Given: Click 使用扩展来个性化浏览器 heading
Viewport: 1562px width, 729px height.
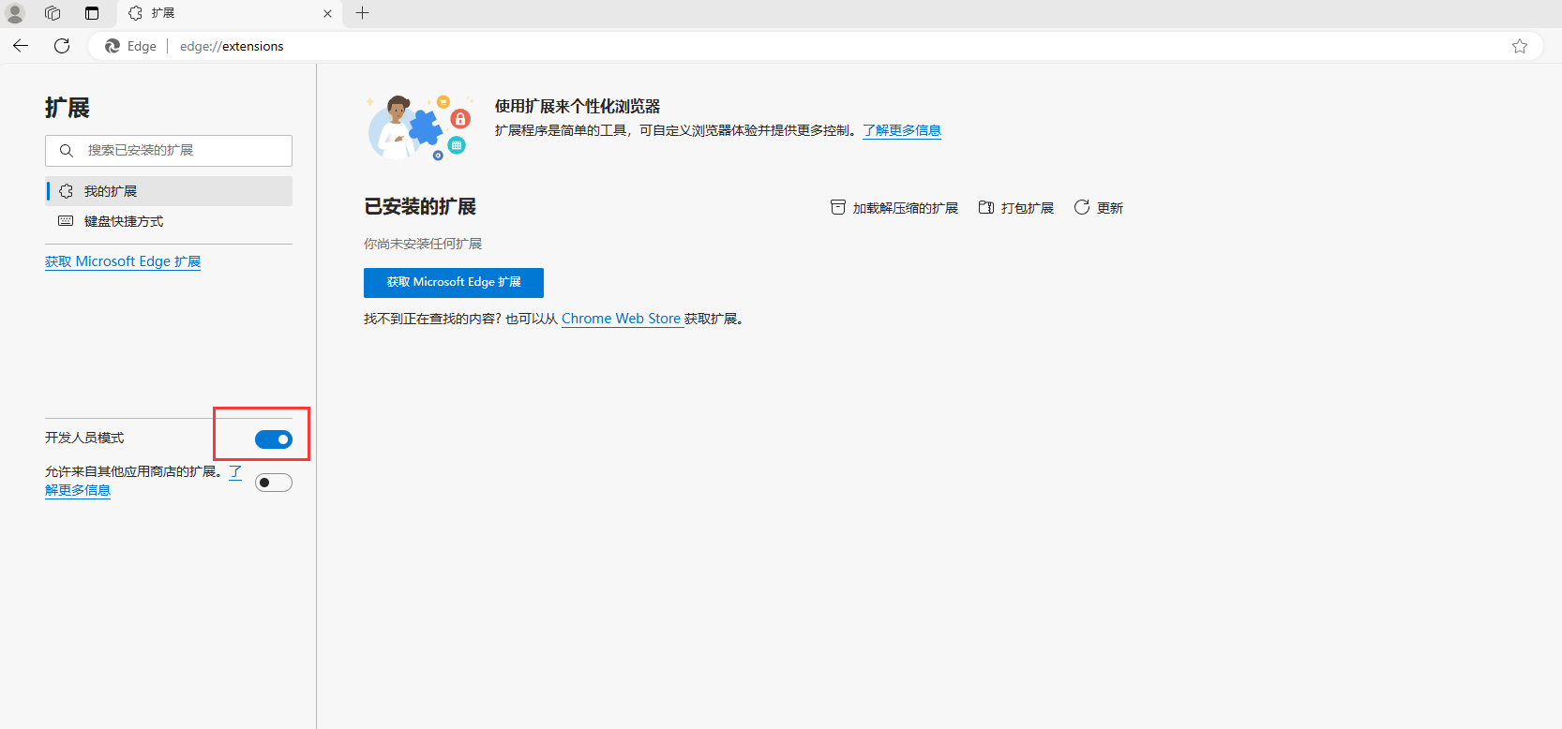Looking at the screenshot, I should tap(578, 107).
